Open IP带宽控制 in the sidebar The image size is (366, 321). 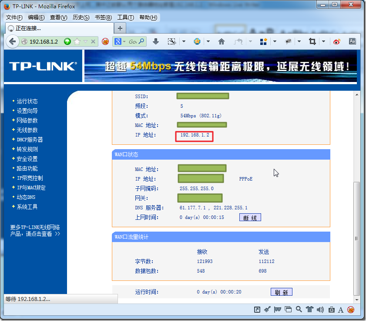[x=30, y=178]
